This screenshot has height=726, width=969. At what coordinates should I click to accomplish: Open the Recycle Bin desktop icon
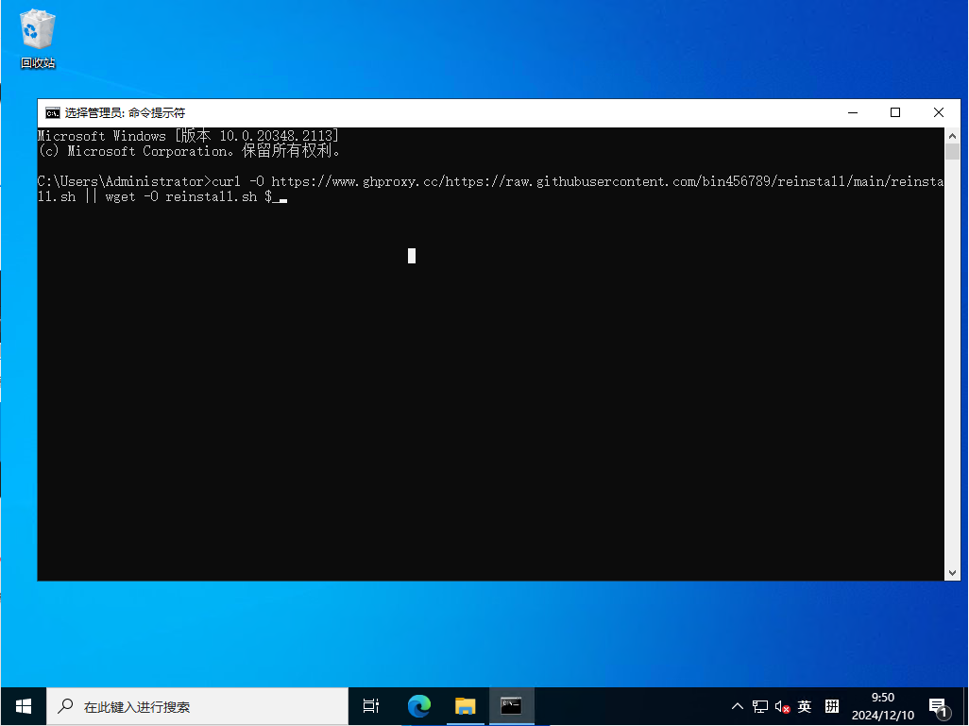(38, 39)
